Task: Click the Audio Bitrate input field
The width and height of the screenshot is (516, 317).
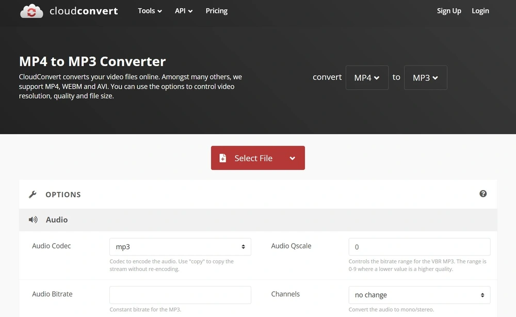Action: click(180, 295)
